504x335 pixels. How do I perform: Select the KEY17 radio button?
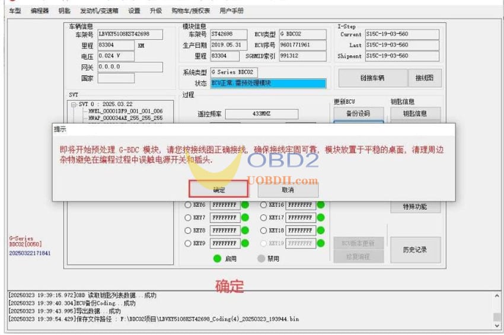[264, 218]
